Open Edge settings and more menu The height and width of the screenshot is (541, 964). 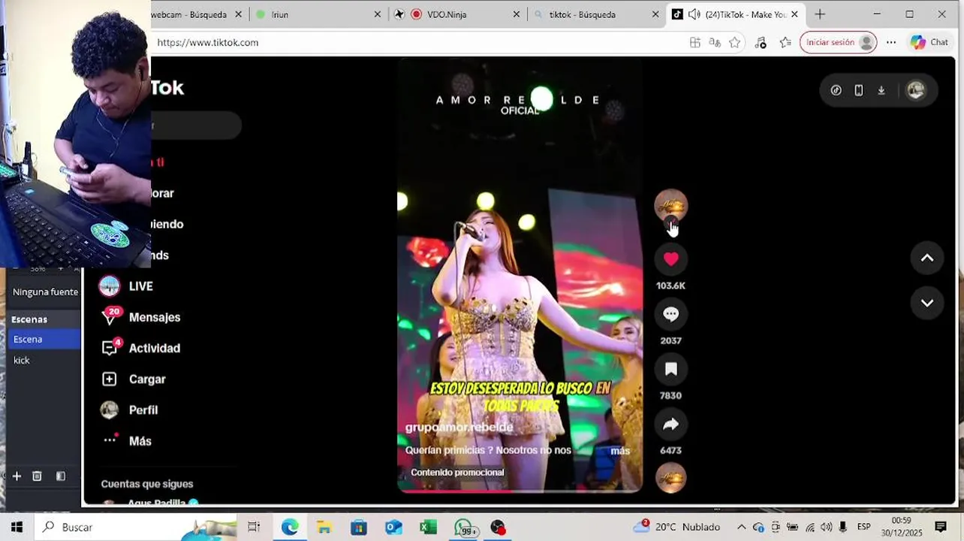click(891, 43)
